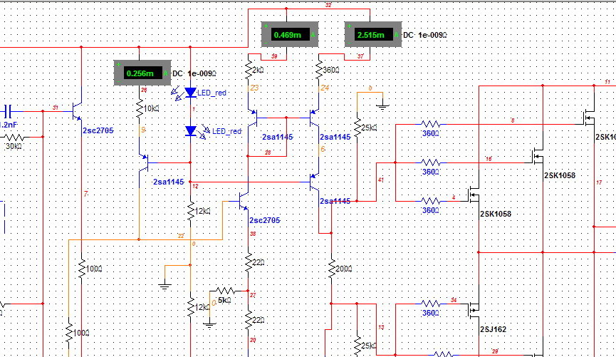Viewport: 616px width, 357px height.
Task: Select the upper LED_red diode symbol
Action: click(191, 93)
